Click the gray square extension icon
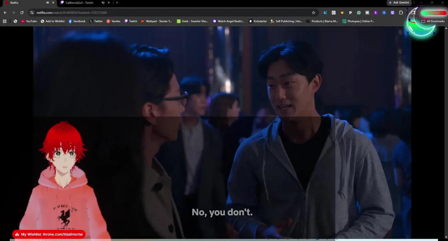 pyautogui.click(x=367, y=13)
